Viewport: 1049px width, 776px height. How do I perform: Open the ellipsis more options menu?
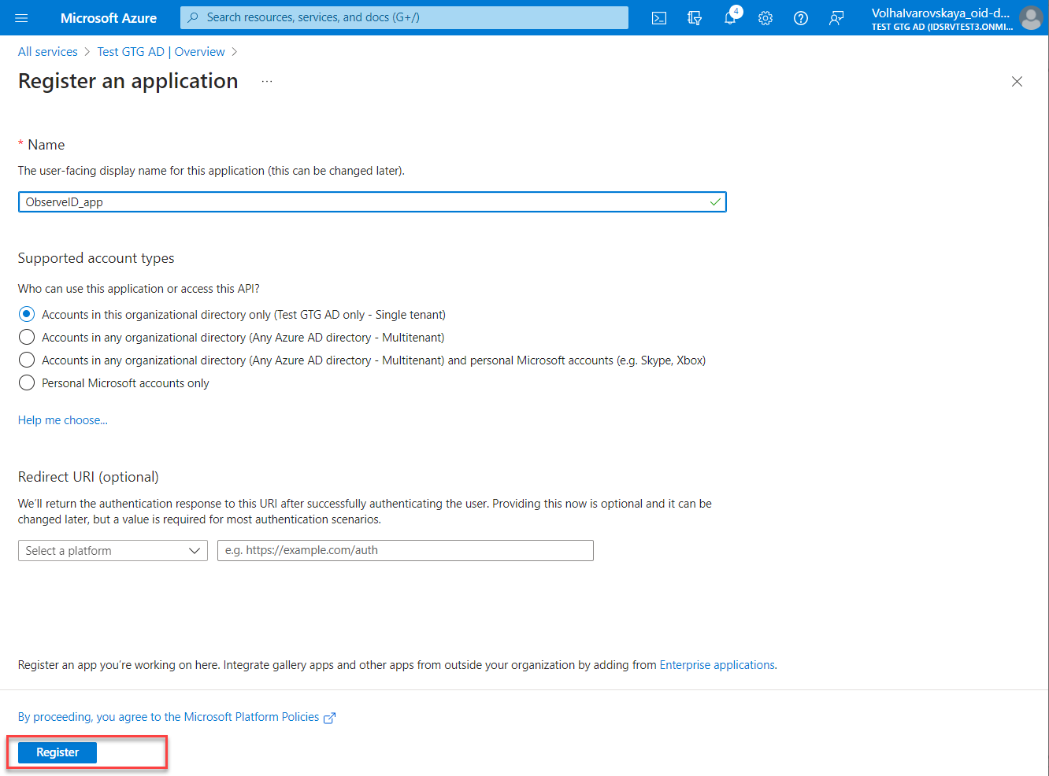pyautogui.click(x=267, y=82)
